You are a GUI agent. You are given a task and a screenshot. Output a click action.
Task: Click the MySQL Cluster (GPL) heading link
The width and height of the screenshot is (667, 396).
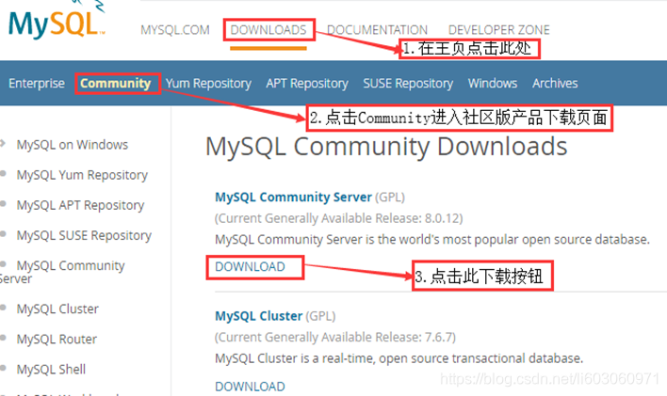pyautogui.click(x=259, y=316)
